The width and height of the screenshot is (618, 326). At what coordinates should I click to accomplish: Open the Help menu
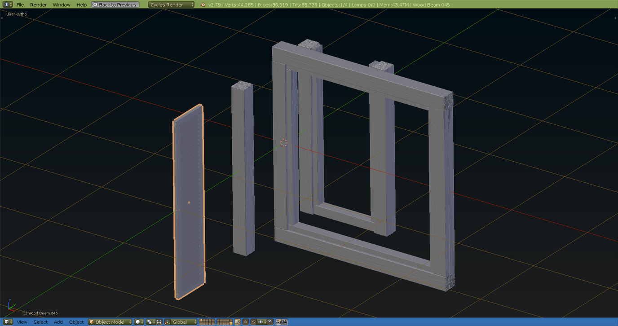point(82,4)
